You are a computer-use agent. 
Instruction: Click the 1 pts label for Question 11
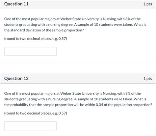[x=148, y=4]
